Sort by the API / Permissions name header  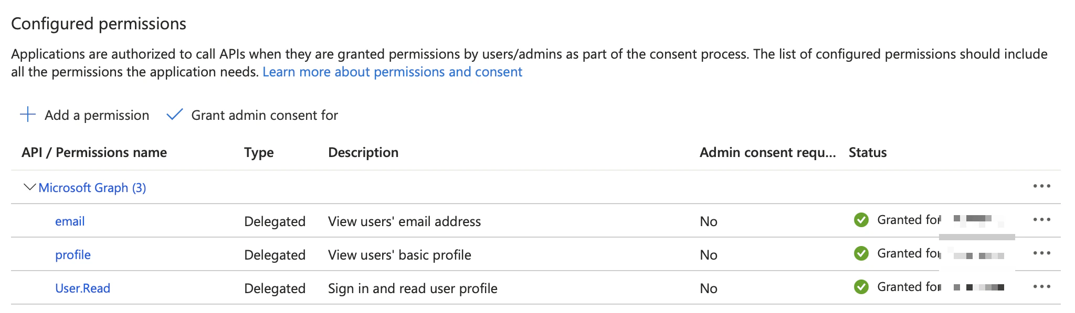click(x=94, y=152)
